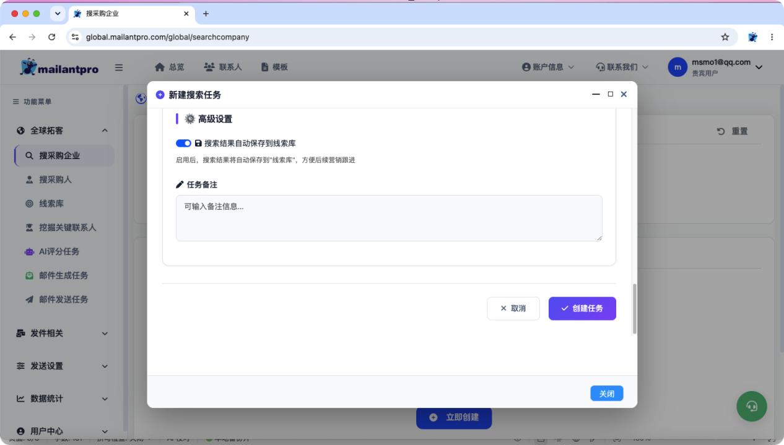Minimize the 新建搜索任务 dialog
This screenshot has width=784, height=445.
coord(596,94)
